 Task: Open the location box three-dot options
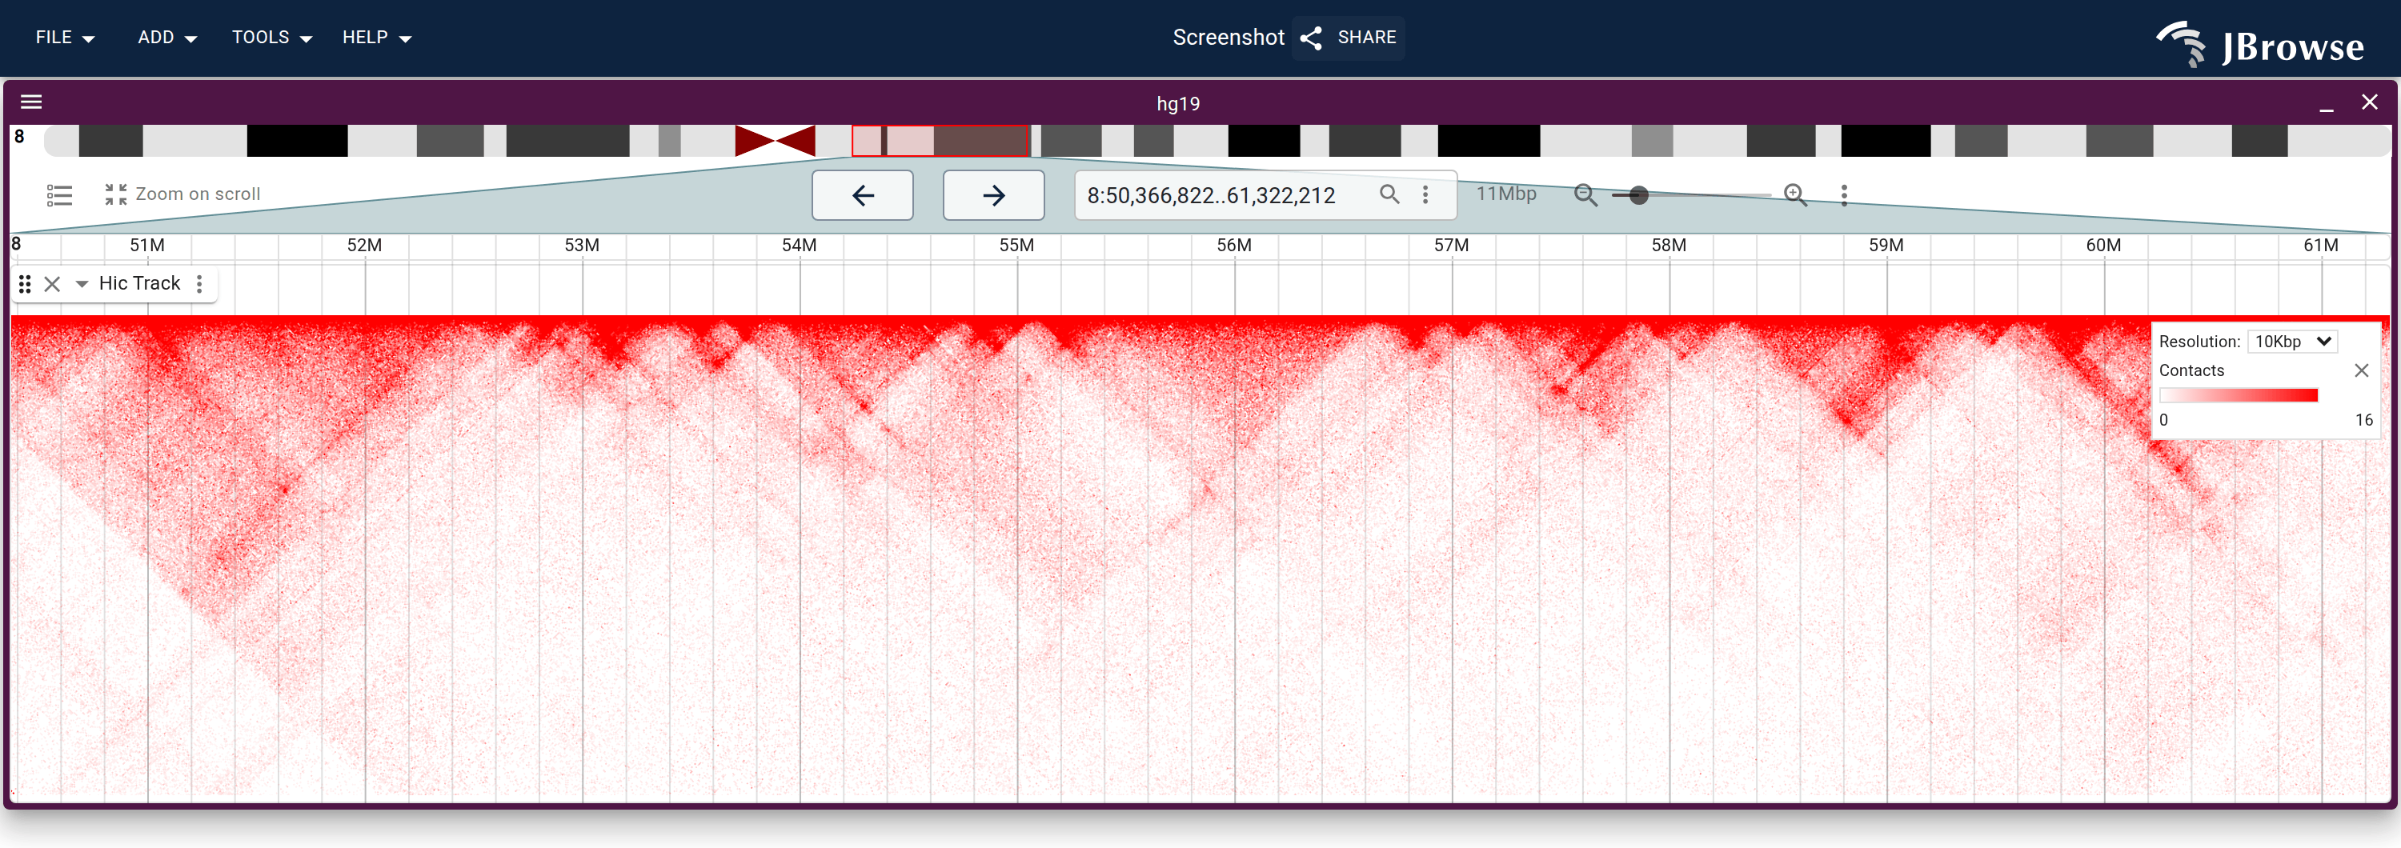[1425, 194]
